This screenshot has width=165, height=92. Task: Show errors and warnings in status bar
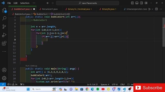pos(12,84)
